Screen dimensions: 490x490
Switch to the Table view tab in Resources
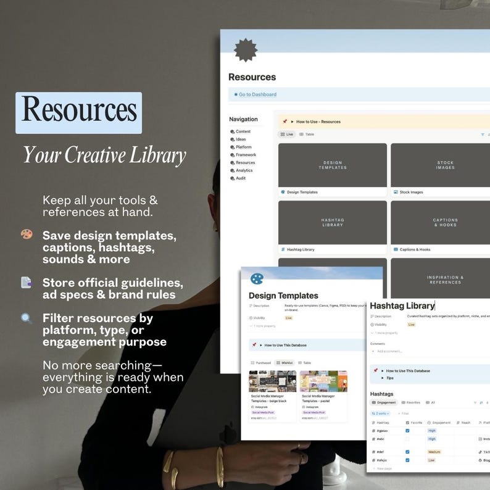307,135
